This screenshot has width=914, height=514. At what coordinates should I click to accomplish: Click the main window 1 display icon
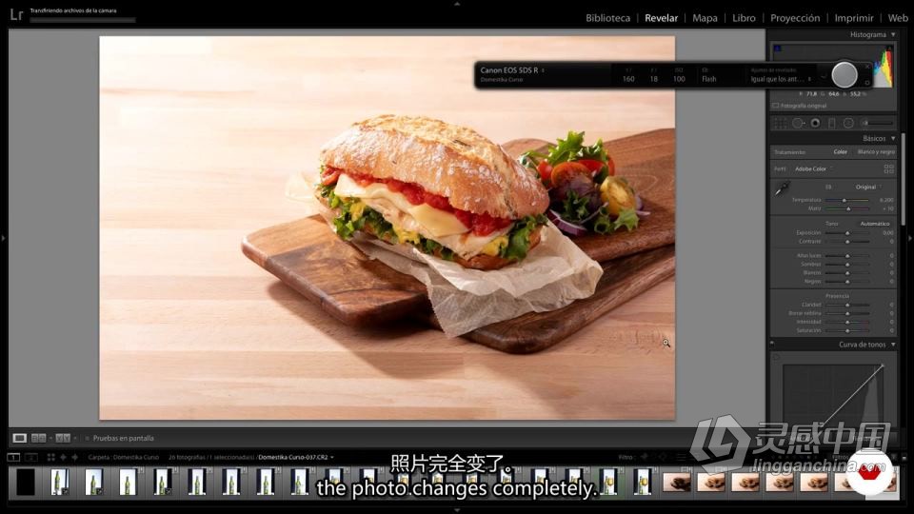click(x=13, y=458)
